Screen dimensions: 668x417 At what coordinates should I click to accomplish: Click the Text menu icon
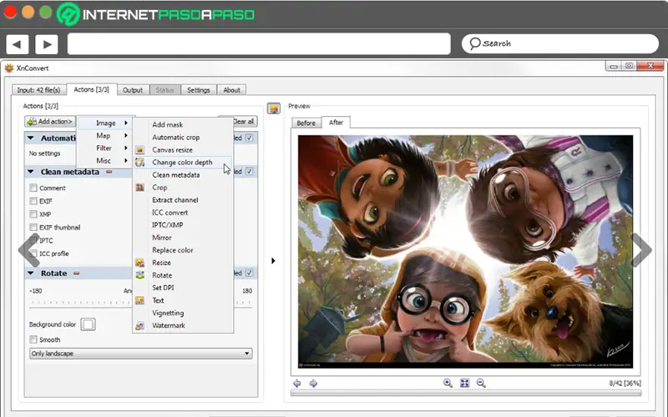(139, 300)
